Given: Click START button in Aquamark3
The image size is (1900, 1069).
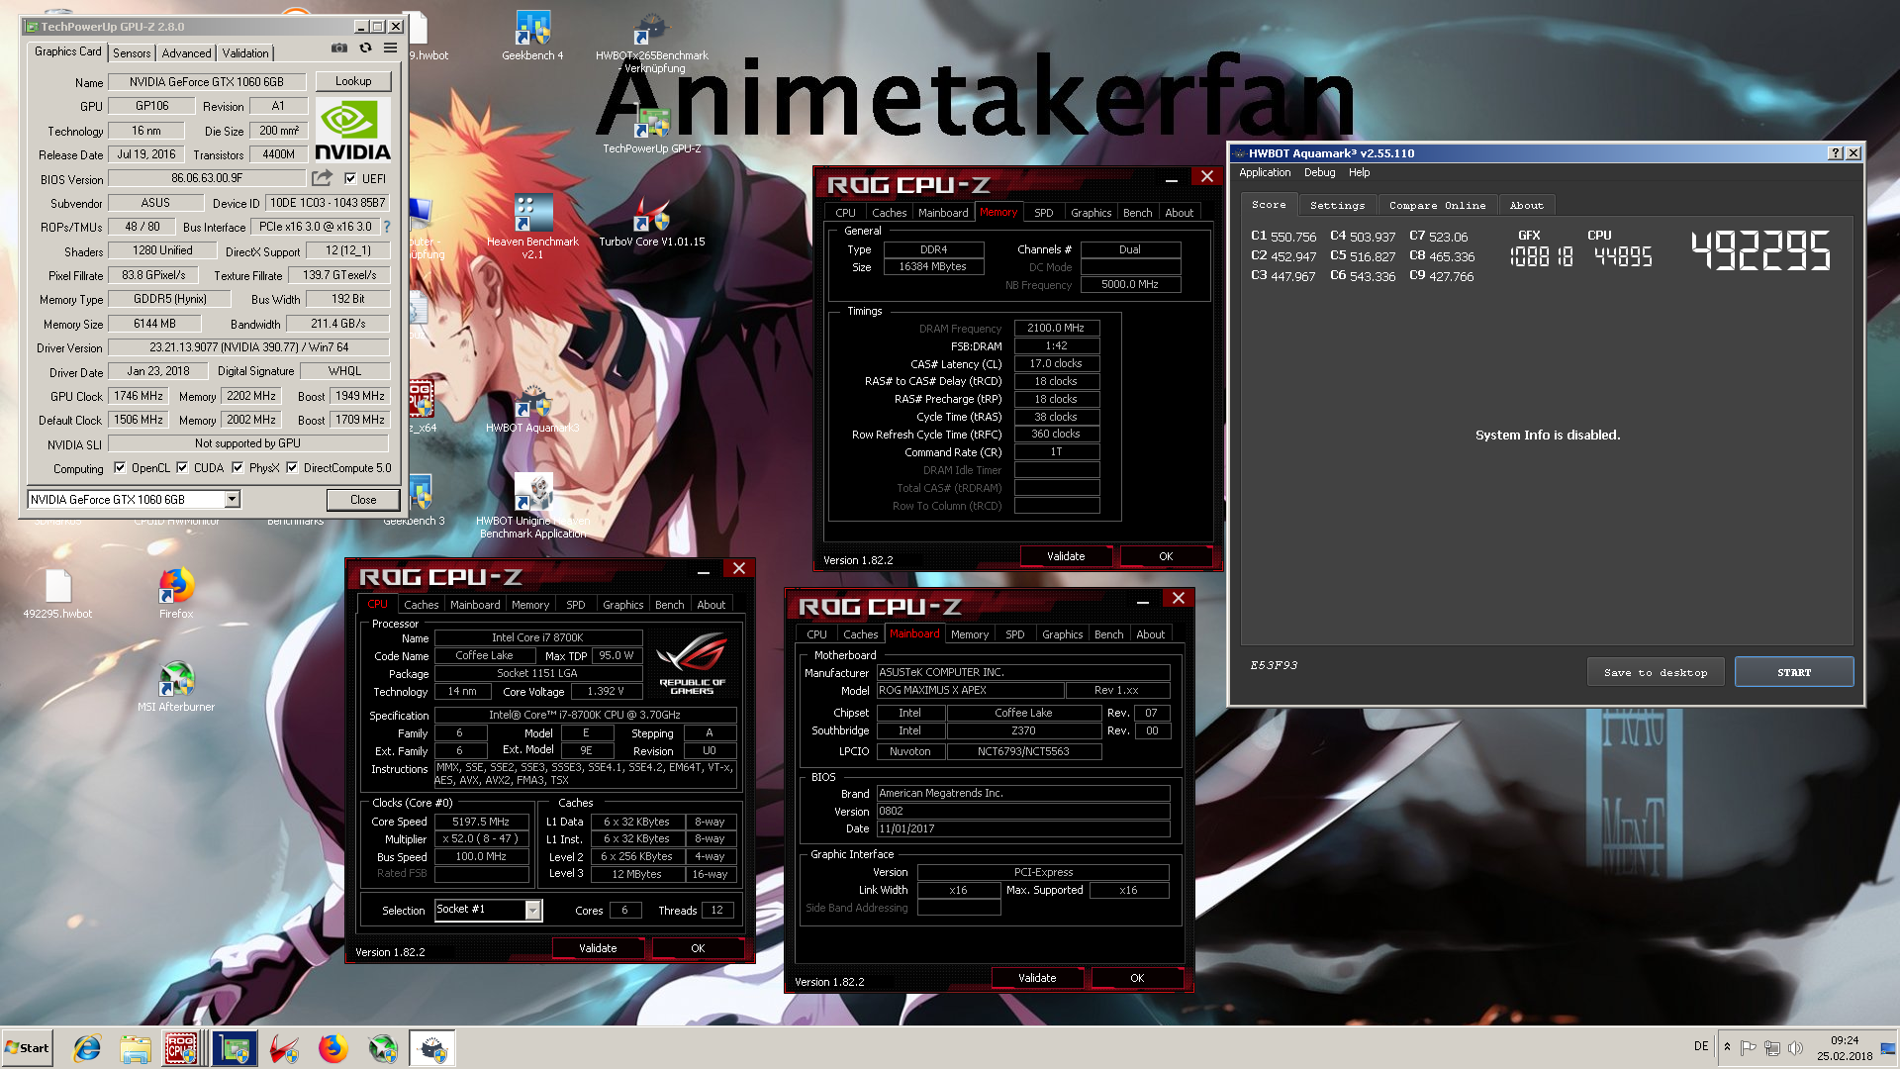Looking at the screenshot, I should tap(1794, 672).
